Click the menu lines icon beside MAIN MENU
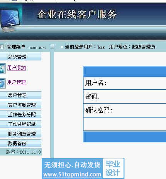Image resolution: width=166 pixels, height=179 pixels. [x=52, y=47]
